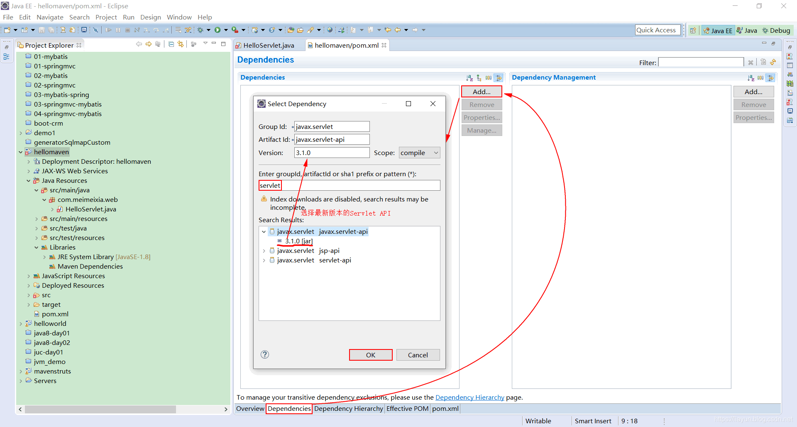This screenshot has height=427, width=797.
Task: Toggle show inherited dependencies icon
Action: point(479,78)
